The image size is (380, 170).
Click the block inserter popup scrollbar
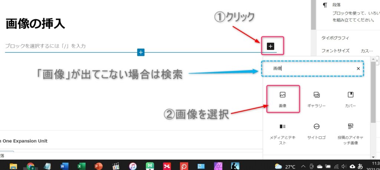coord(373,92)
